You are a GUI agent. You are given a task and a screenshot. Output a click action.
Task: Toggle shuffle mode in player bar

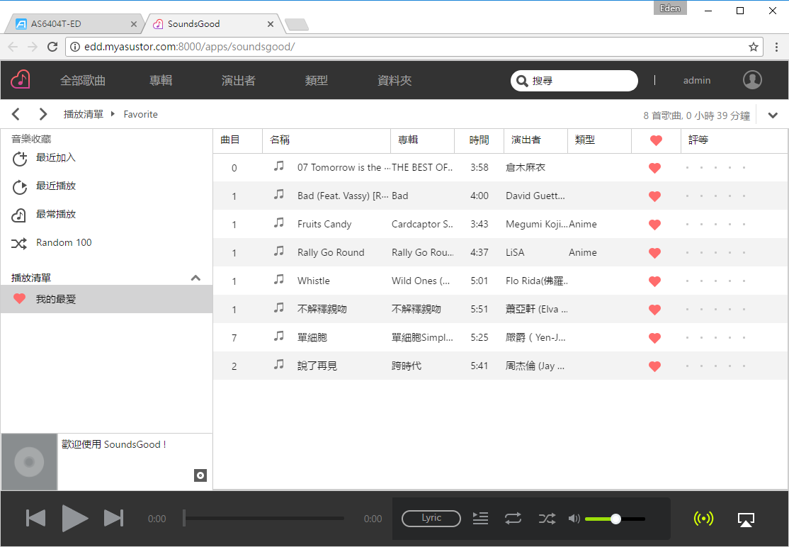coord(547,519)
